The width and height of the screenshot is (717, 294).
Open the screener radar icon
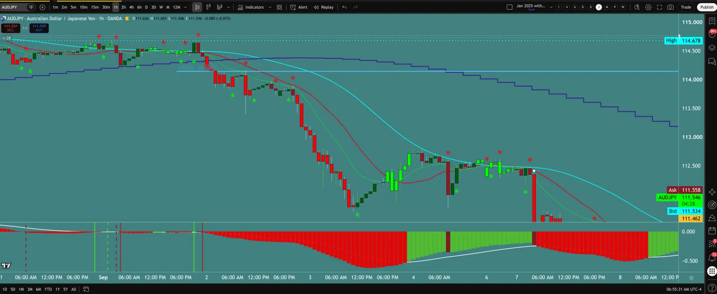[712, 205]
